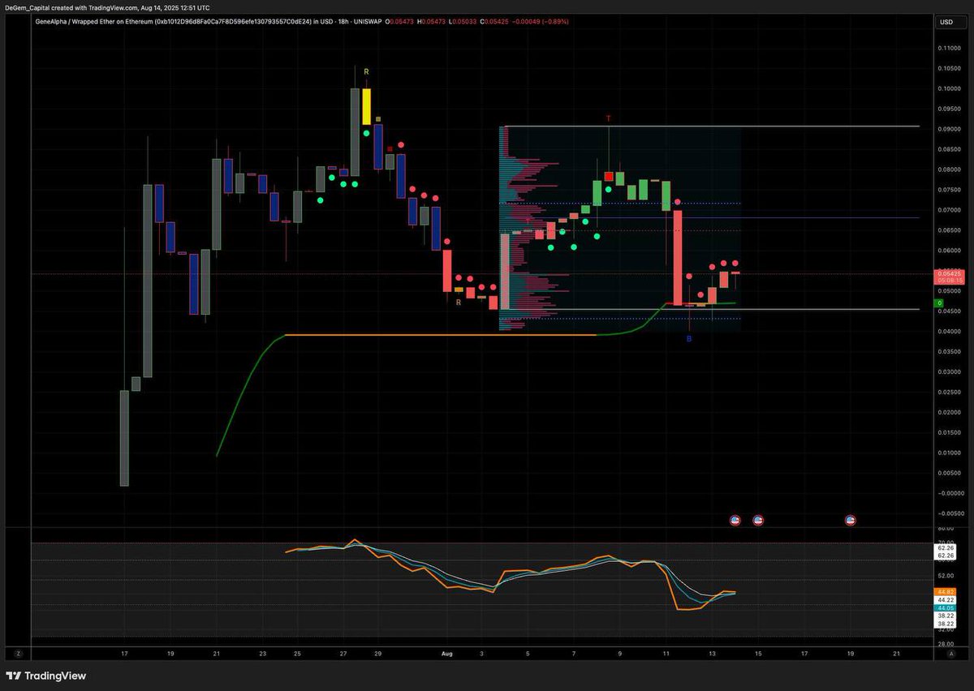974x691 pixels.
Task: Click the blue B signal marker below the candles
Action: 689,338
